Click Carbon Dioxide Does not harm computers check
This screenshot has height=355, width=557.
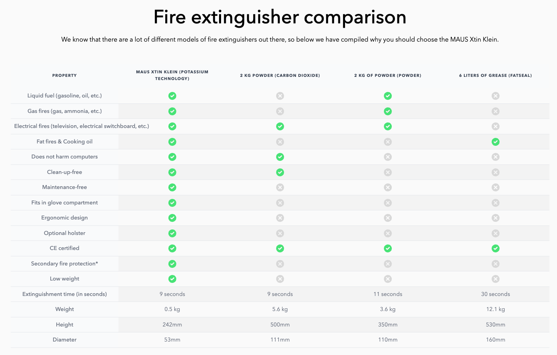[280, 157]
